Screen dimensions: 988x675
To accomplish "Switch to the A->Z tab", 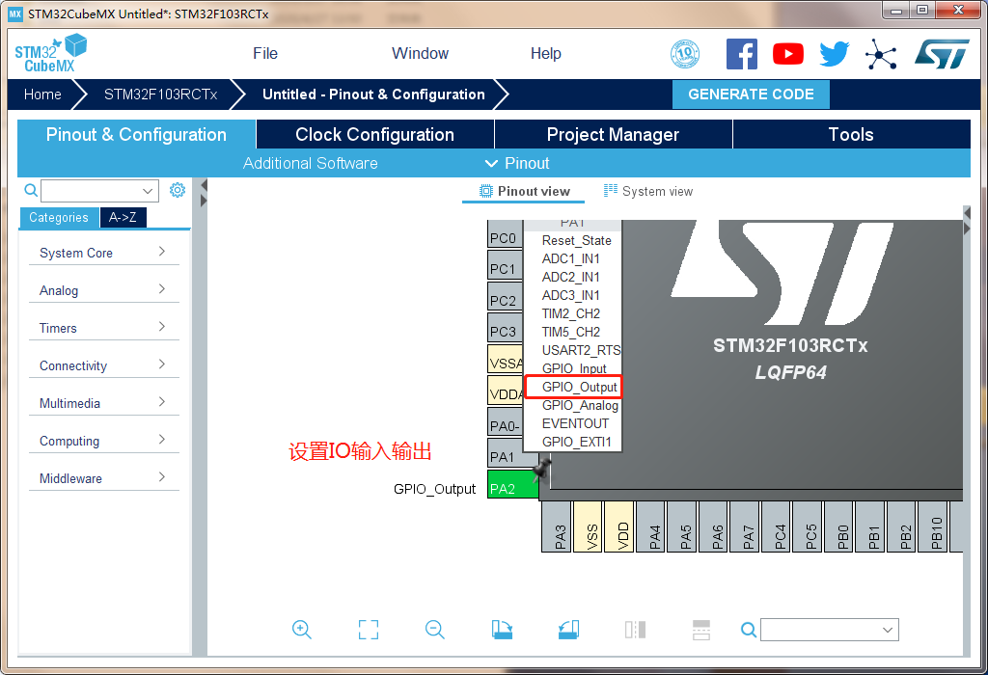I will [123, 217].
